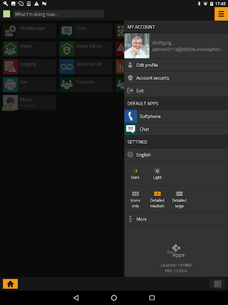The height and width of the screenshot is (305, 228).
Task: Open Account security
Action: point(176,78)
